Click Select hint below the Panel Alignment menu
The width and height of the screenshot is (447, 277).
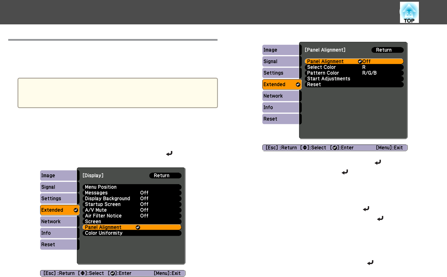[x=313, y=148]
